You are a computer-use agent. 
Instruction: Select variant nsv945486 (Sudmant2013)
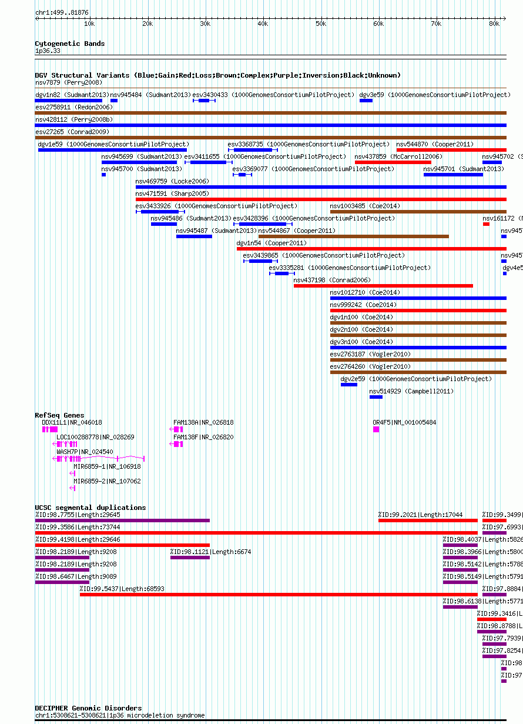(191, 218)
